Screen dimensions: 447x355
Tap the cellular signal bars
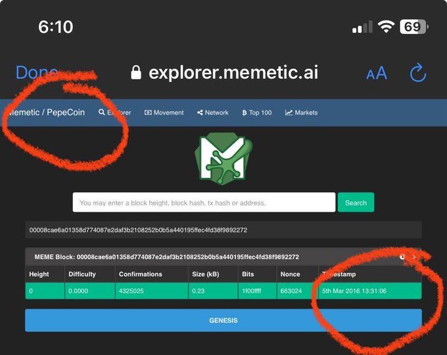pyautogui.click(x=362, y=27)
